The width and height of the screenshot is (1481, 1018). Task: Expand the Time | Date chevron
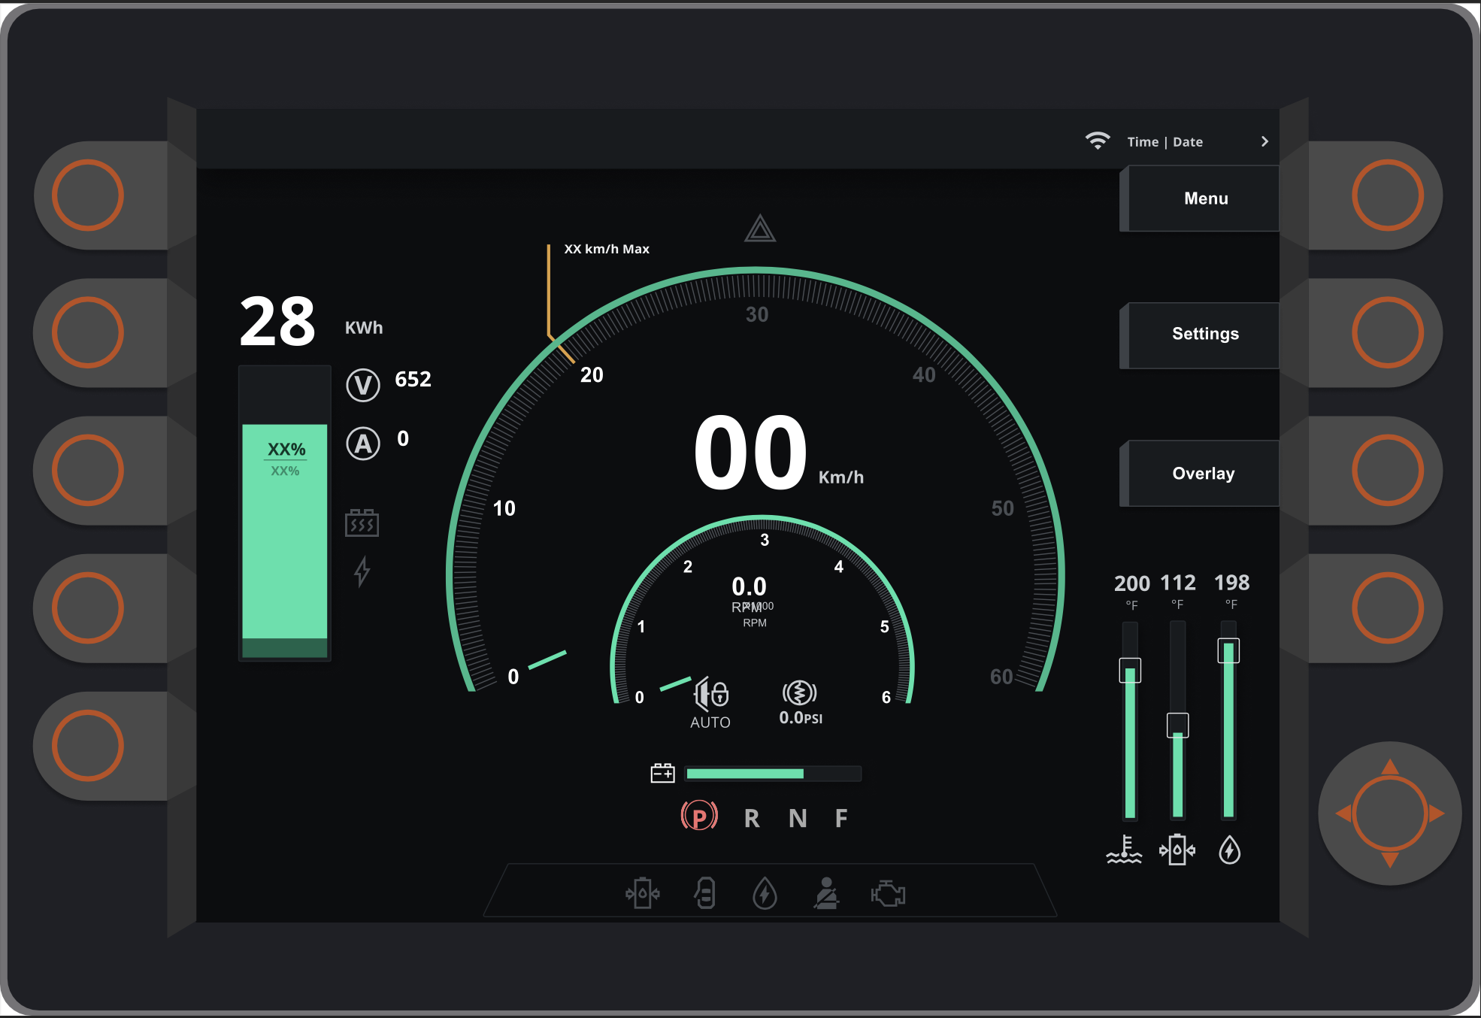coord(1264,141)
